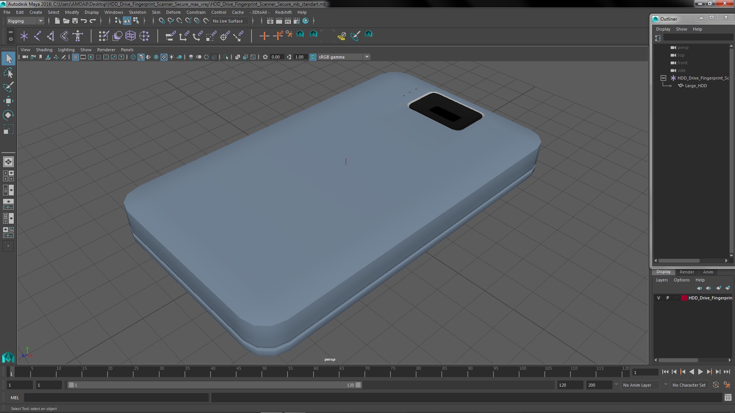The width and height of the screenshot is (735, 413).
Task: Activate the Lasso select tool
Action: coord(8,73)
